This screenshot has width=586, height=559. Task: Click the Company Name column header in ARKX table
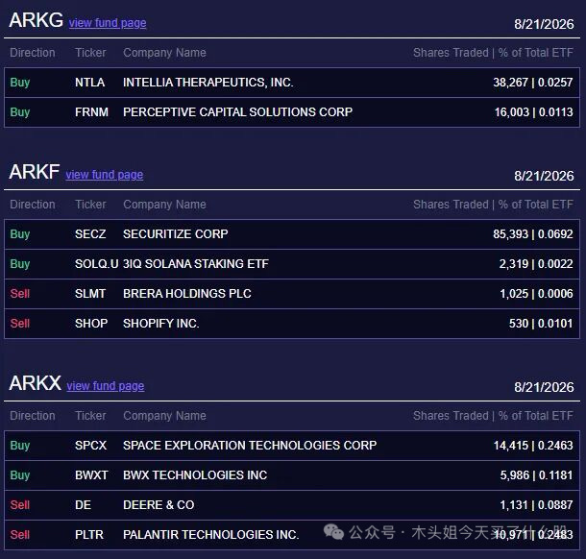coord(164,416)
